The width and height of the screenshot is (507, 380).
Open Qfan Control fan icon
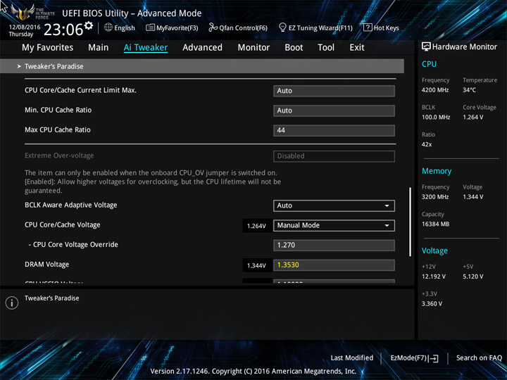click(x=213, y=27)
